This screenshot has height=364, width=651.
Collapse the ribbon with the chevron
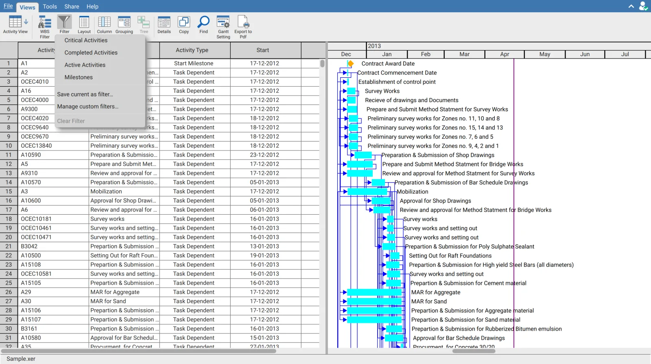coord(631,7)
